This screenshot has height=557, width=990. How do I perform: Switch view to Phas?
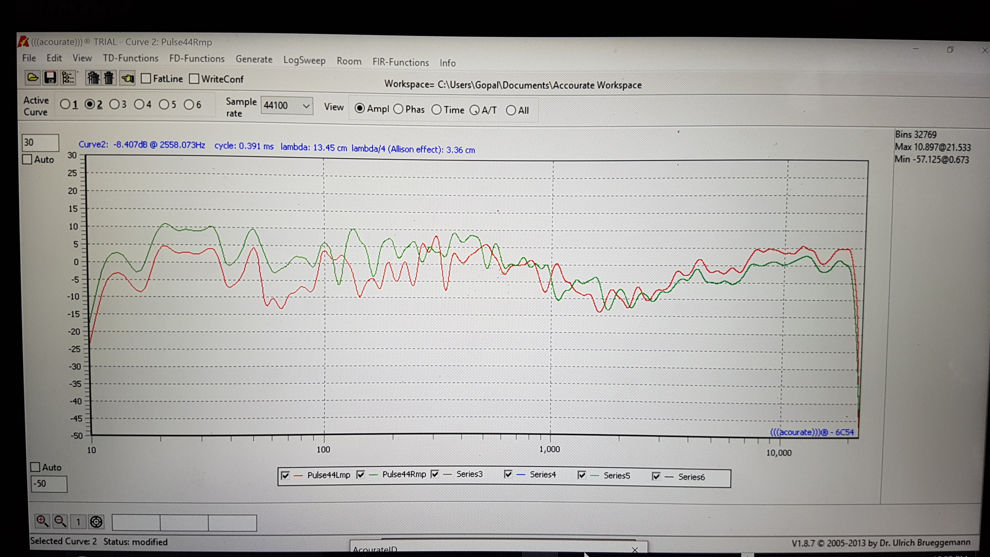pyautogui.click(x=398, y=109)
